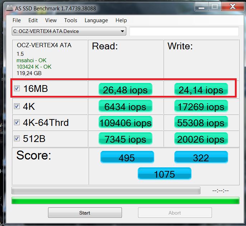Toggle the 512B test checkbox

[x=17, y=138]
